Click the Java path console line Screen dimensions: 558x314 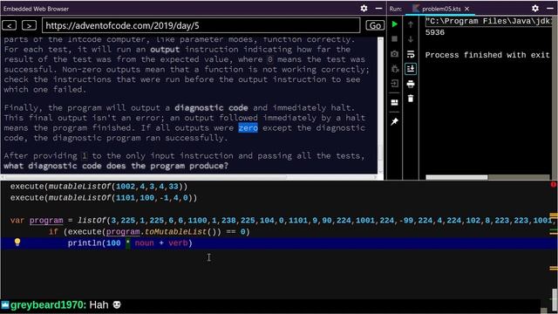coord(489,21)
